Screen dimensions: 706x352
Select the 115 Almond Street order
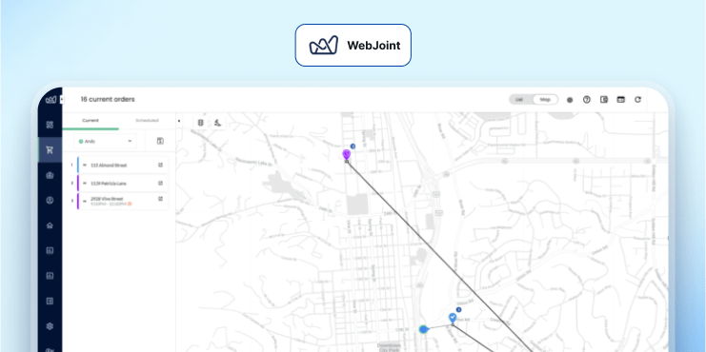pyautogui.click(x=123, y=165)
